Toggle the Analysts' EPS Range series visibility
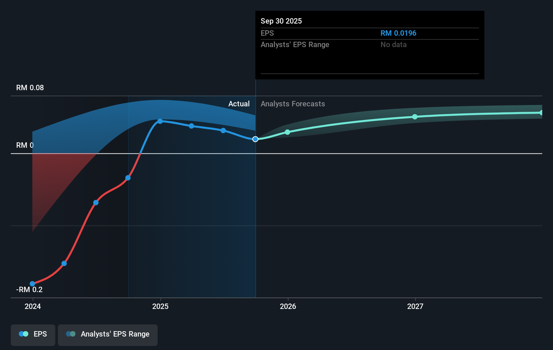Image resolution: width=553 pixels, height=350 pixels. click(x=107, y=335)
